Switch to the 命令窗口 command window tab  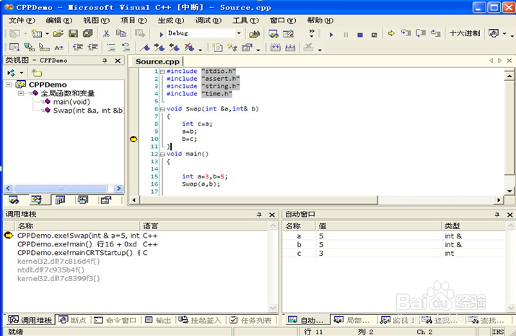[115, 320]
